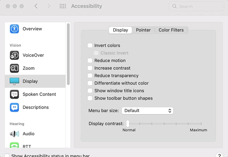228x157 pixels.
Task: Check Differentiate without color
Action: pyautogui.click(x=90, y=83)
